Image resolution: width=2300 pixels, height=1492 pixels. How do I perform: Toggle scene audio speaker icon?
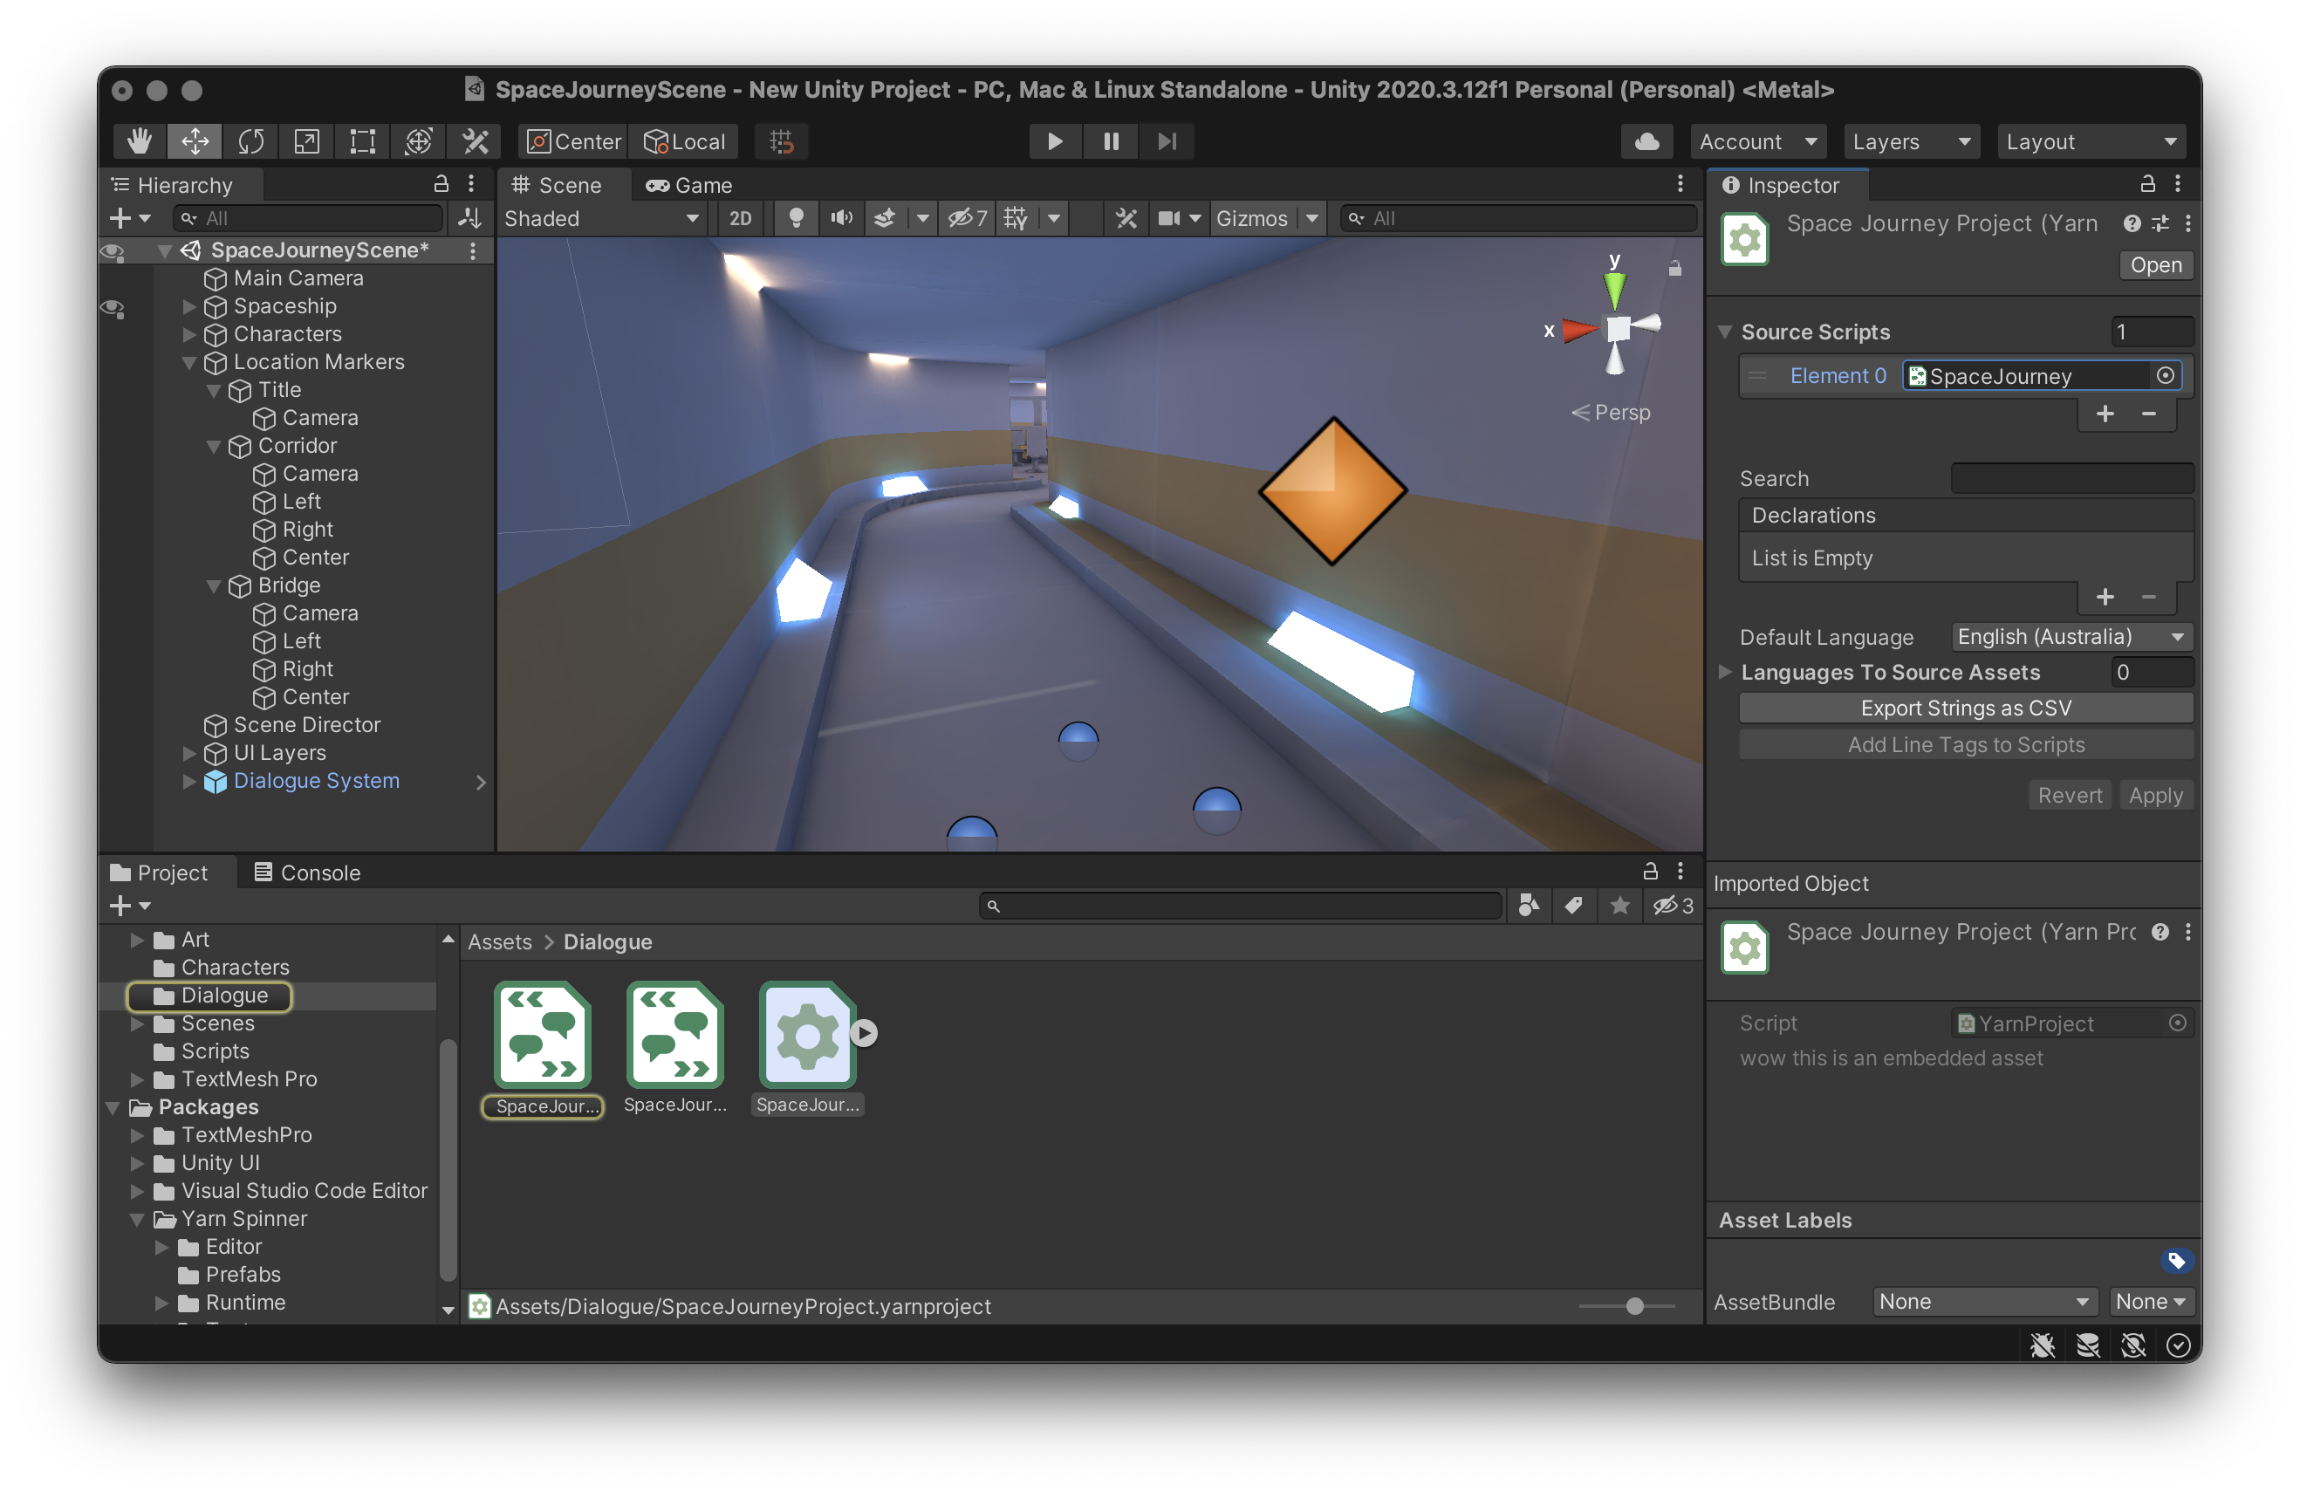(x=841, y=218)
